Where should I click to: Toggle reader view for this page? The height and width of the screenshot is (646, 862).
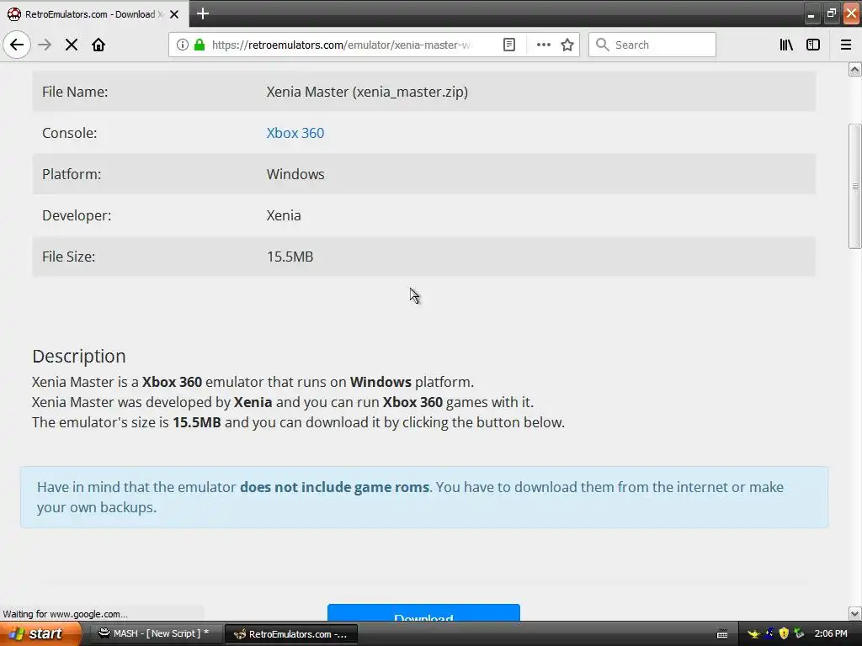click(x=509, y=45)
